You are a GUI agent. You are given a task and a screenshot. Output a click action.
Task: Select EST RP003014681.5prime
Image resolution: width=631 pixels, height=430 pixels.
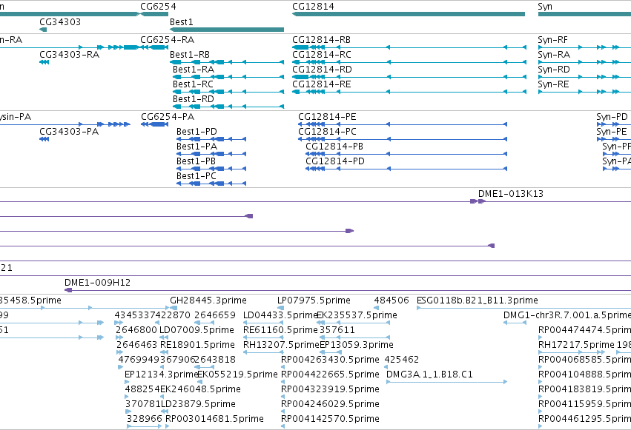point(214,419)
